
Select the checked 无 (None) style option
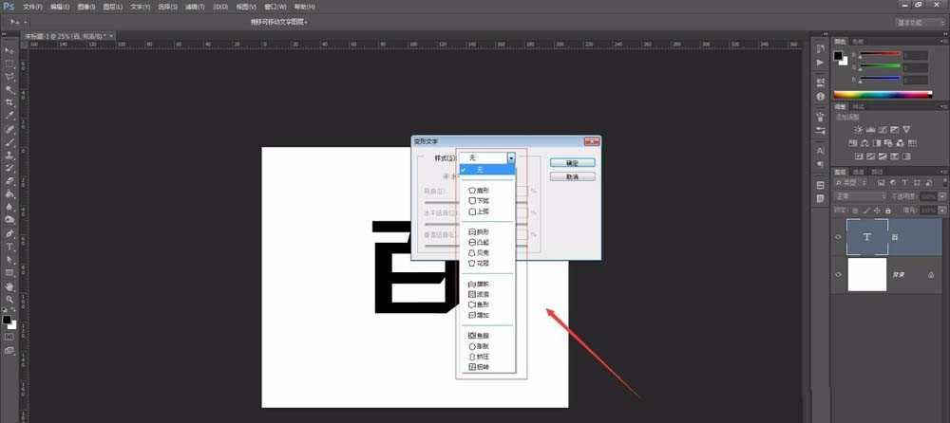tap(484, 169)
